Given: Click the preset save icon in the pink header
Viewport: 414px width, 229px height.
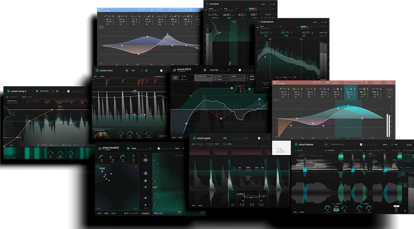Looking at the screenshot, I should pos(366,82).
